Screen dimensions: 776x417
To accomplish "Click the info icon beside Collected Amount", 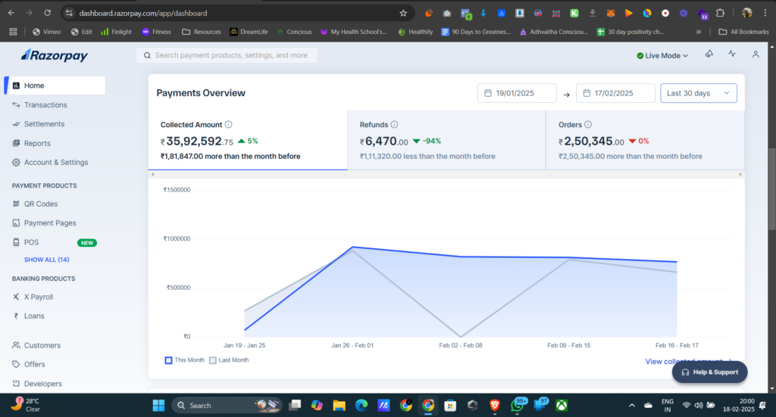I will (229, 125).
